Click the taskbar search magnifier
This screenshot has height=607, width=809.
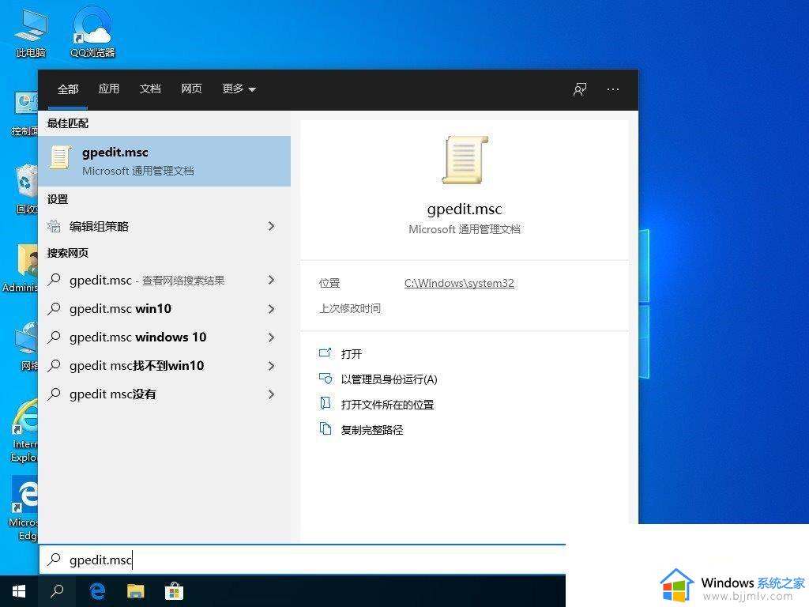click(57, 591)
